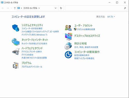The image size is (129, 98).
Task: Open the Ease of Access icon
Action: (x=68, y=55)
